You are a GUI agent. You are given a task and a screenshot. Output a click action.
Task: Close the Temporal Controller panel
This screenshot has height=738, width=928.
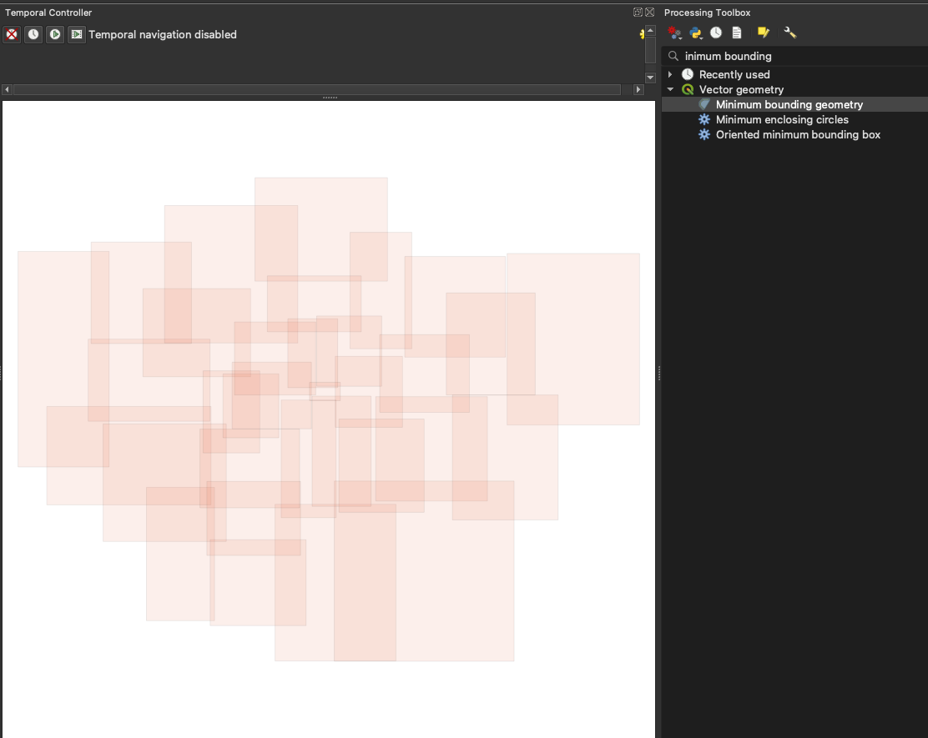tap(649, 13)
